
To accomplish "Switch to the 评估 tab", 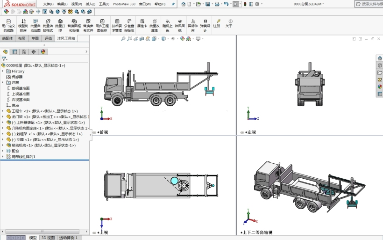I will [x=48, y=38].
